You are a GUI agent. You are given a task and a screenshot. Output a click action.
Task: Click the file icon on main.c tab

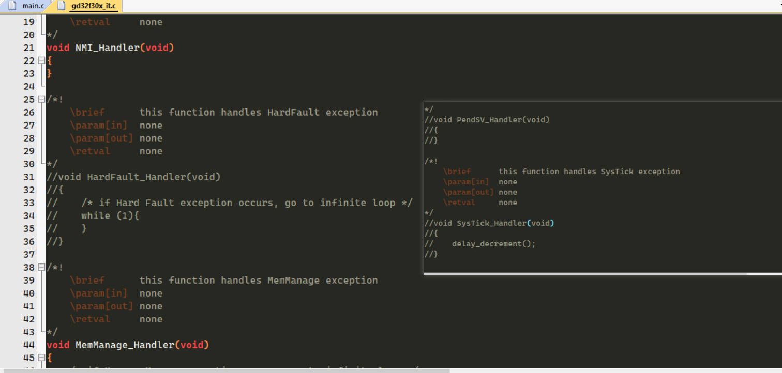point(11,6)
